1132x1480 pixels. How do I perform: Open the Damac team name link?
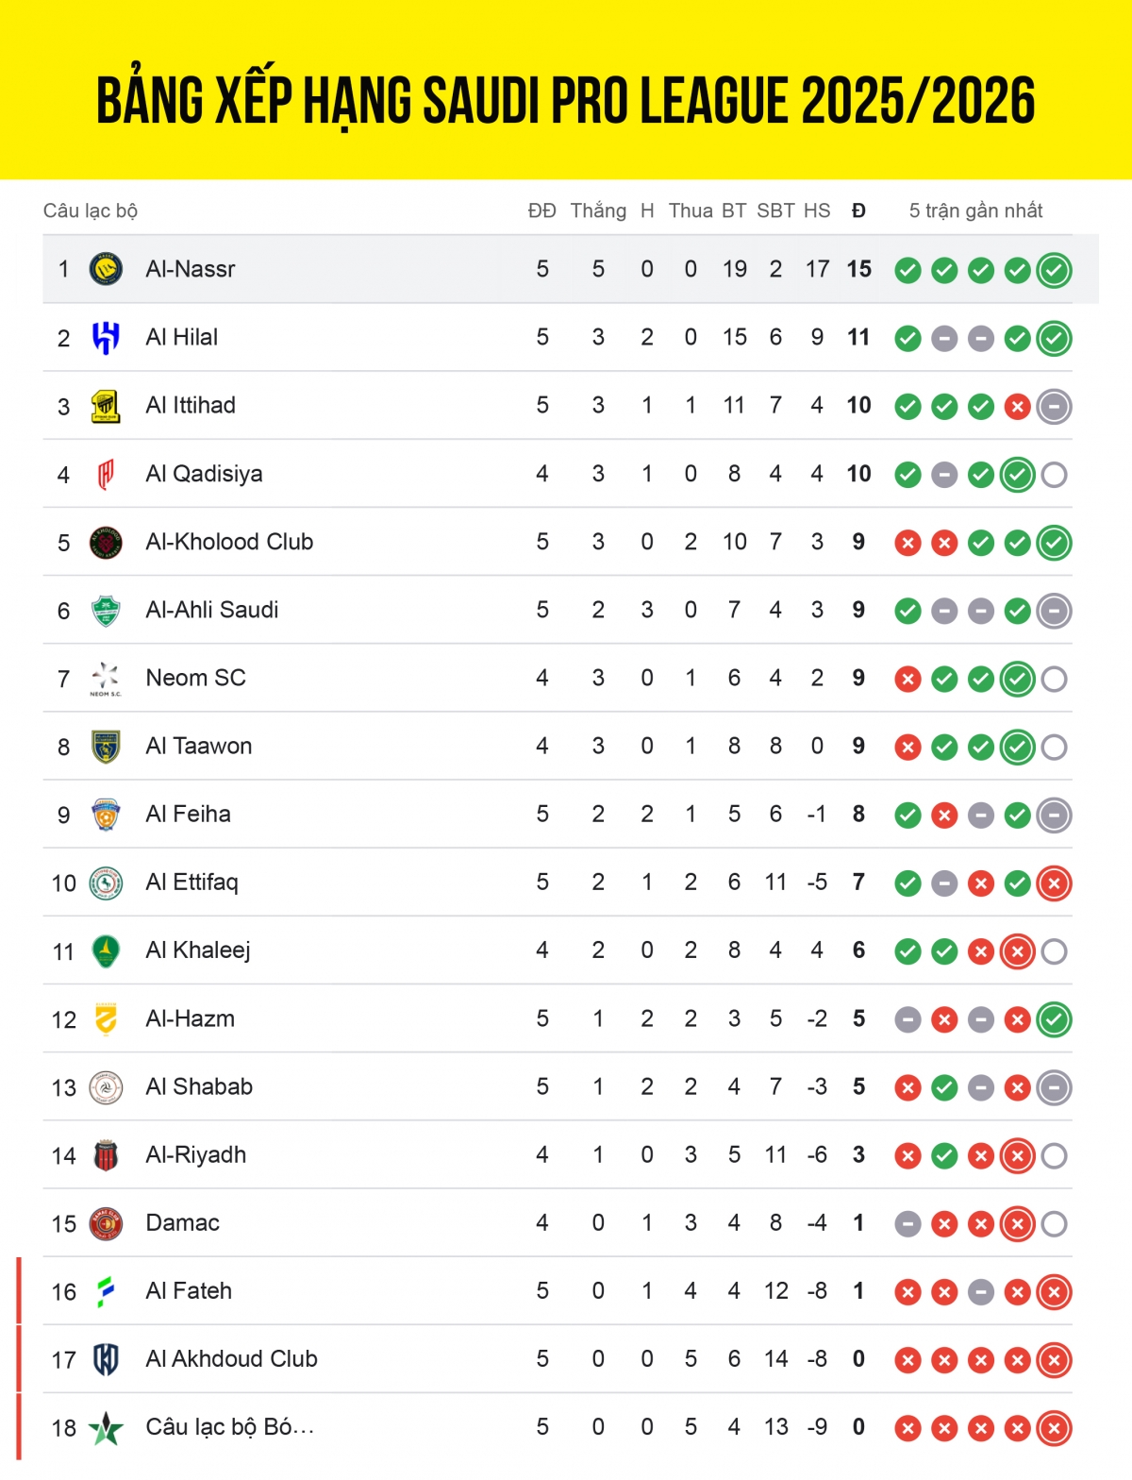coord(182,1223)
